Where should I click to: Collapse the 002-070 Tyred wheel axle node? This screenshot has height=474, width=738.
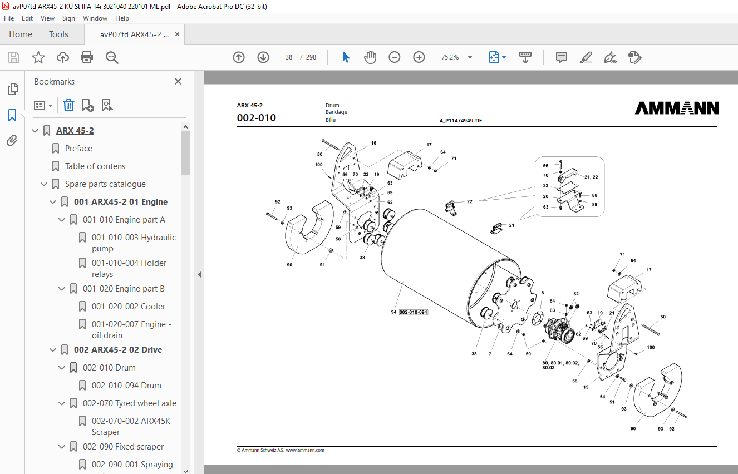(62, 403)
